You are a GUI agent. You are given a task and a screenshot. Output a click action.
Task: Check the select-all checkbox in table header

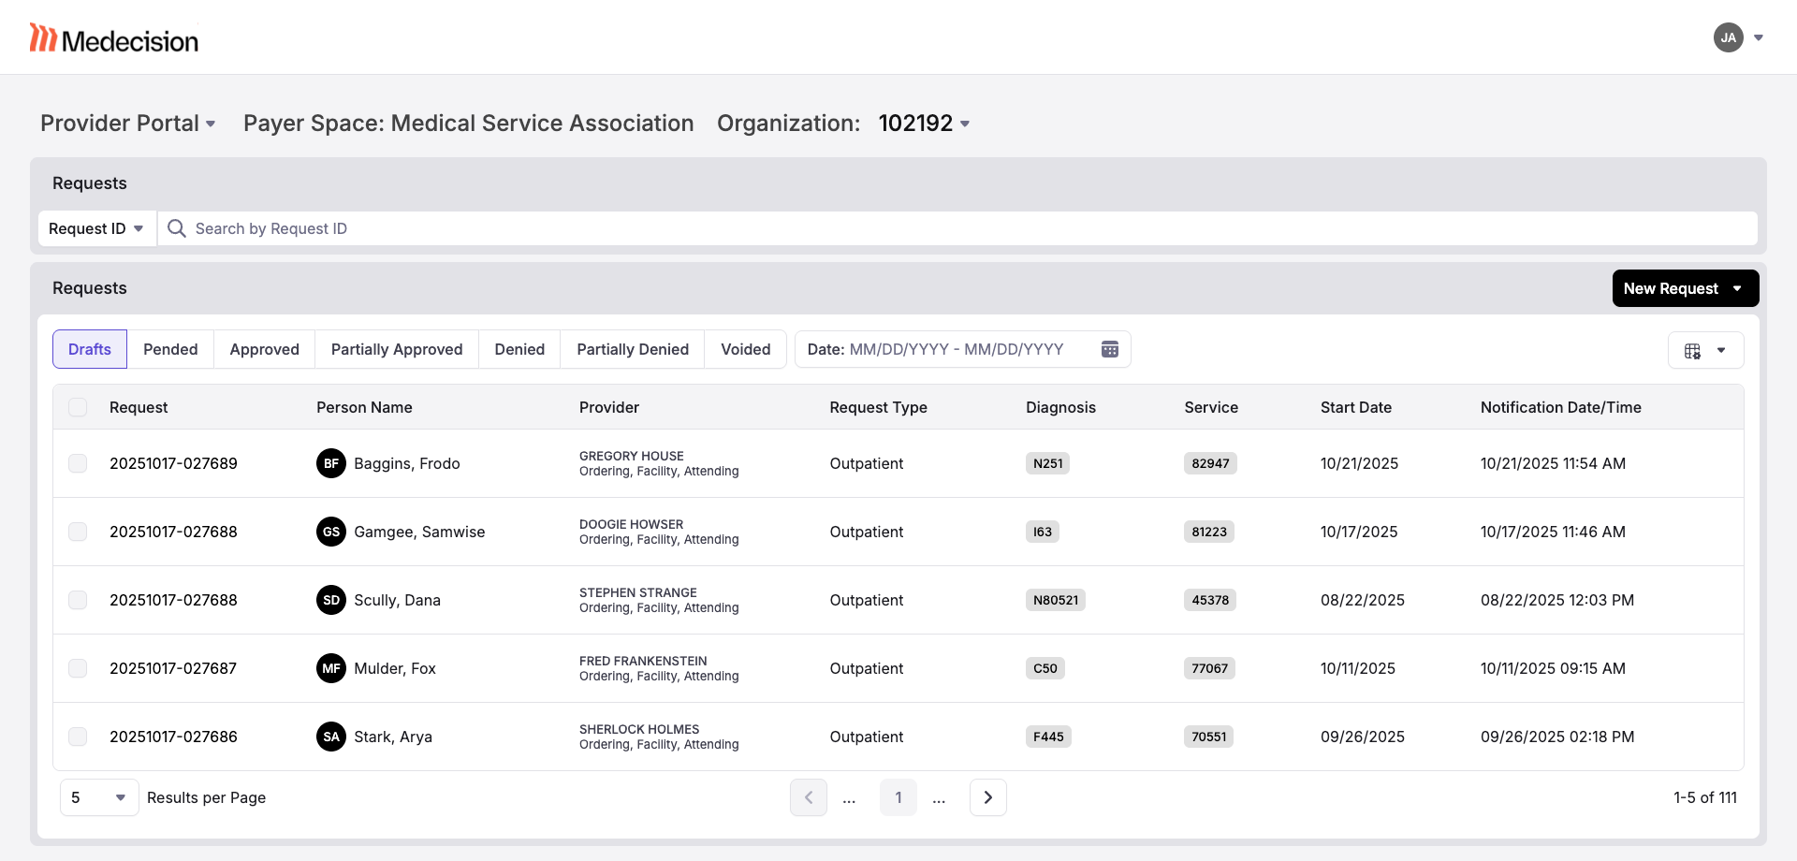coord(78,407)
